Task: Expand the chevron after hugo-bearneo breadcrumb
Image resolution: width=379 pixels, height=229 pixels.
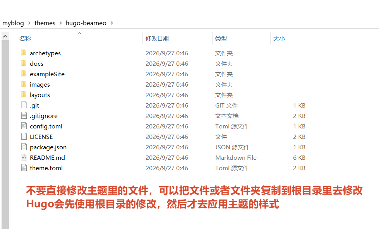Action: [x=111, y=23]
